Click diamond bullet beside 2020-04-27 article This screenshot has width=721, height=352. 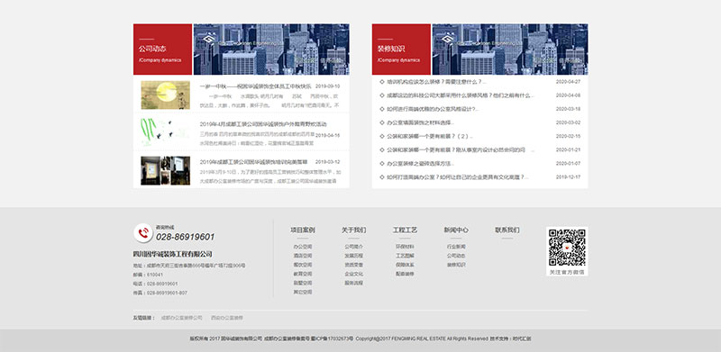point(382,82)
